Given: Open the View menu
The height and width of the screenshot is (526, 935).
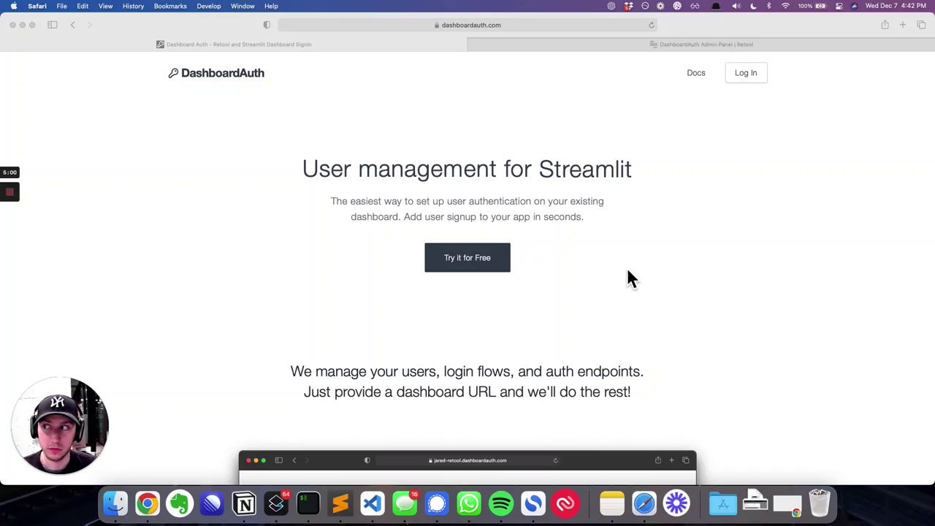Looking at the screenshot, I should 105,6.
